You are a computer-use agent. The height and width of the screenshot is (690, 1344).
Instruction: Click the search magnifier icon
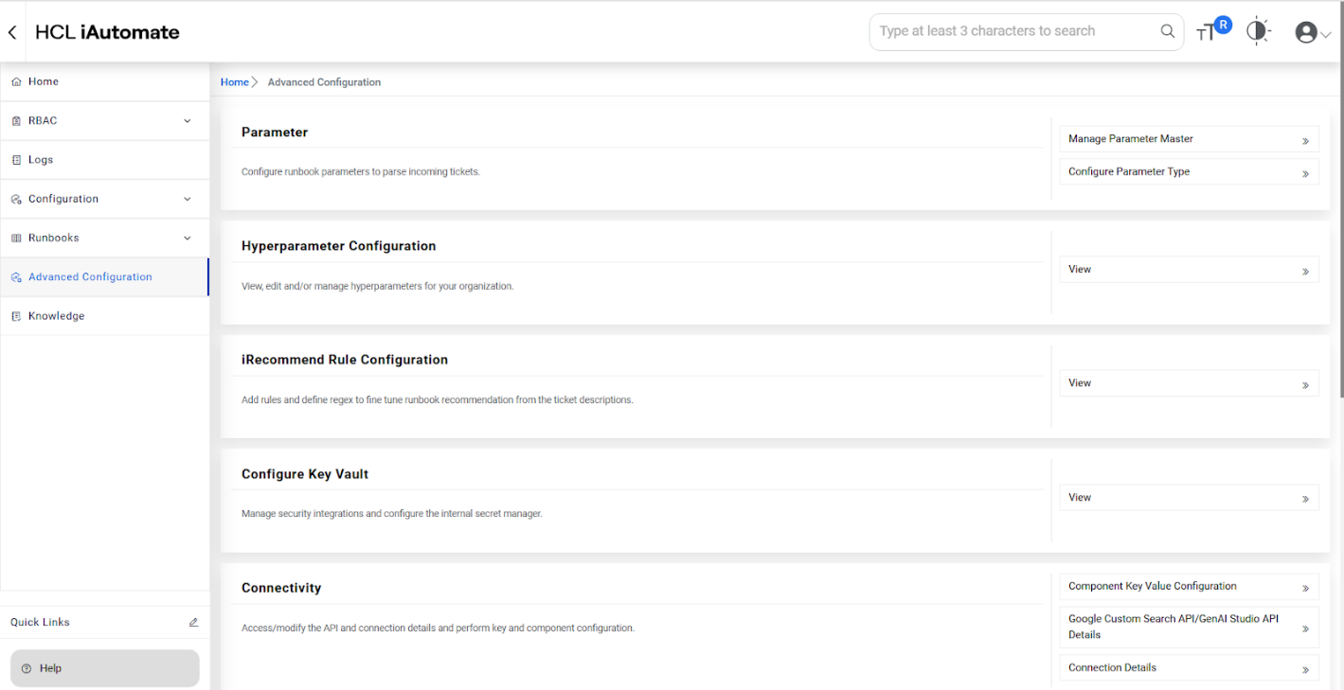tap(1168, 31)
